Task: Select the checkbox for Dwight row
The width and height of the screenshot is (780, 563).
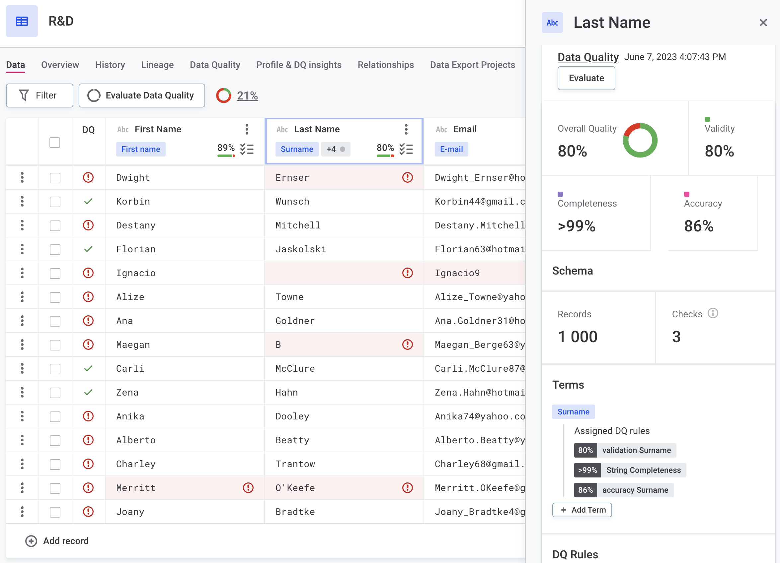Action: [55, 178]
